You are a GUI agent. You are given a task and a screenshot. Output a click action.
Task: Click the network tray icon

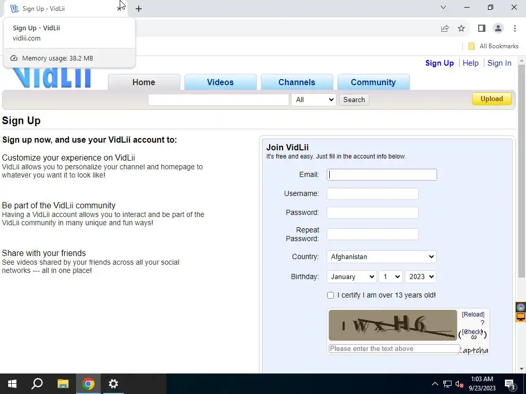point(447,384)
